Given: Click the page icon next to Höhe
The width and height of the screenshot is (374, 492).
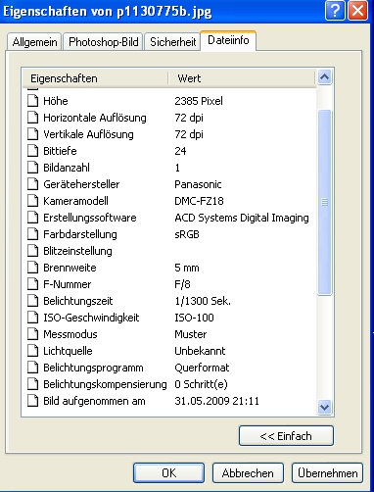Looking at the screenshot, I should pyautogui.click(x=32, y=101).
